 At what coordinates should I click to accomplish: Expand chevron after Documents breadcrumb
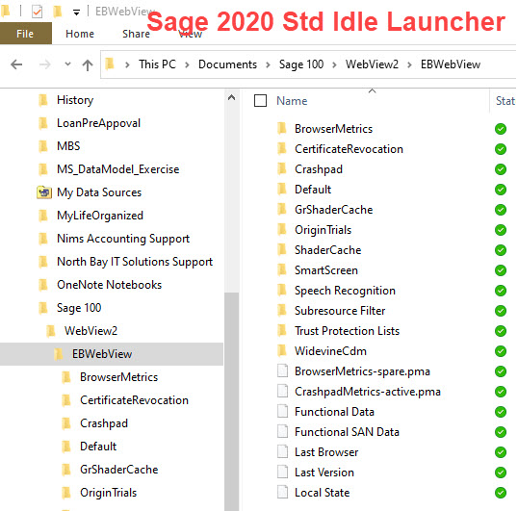click(x=268, y=64)
